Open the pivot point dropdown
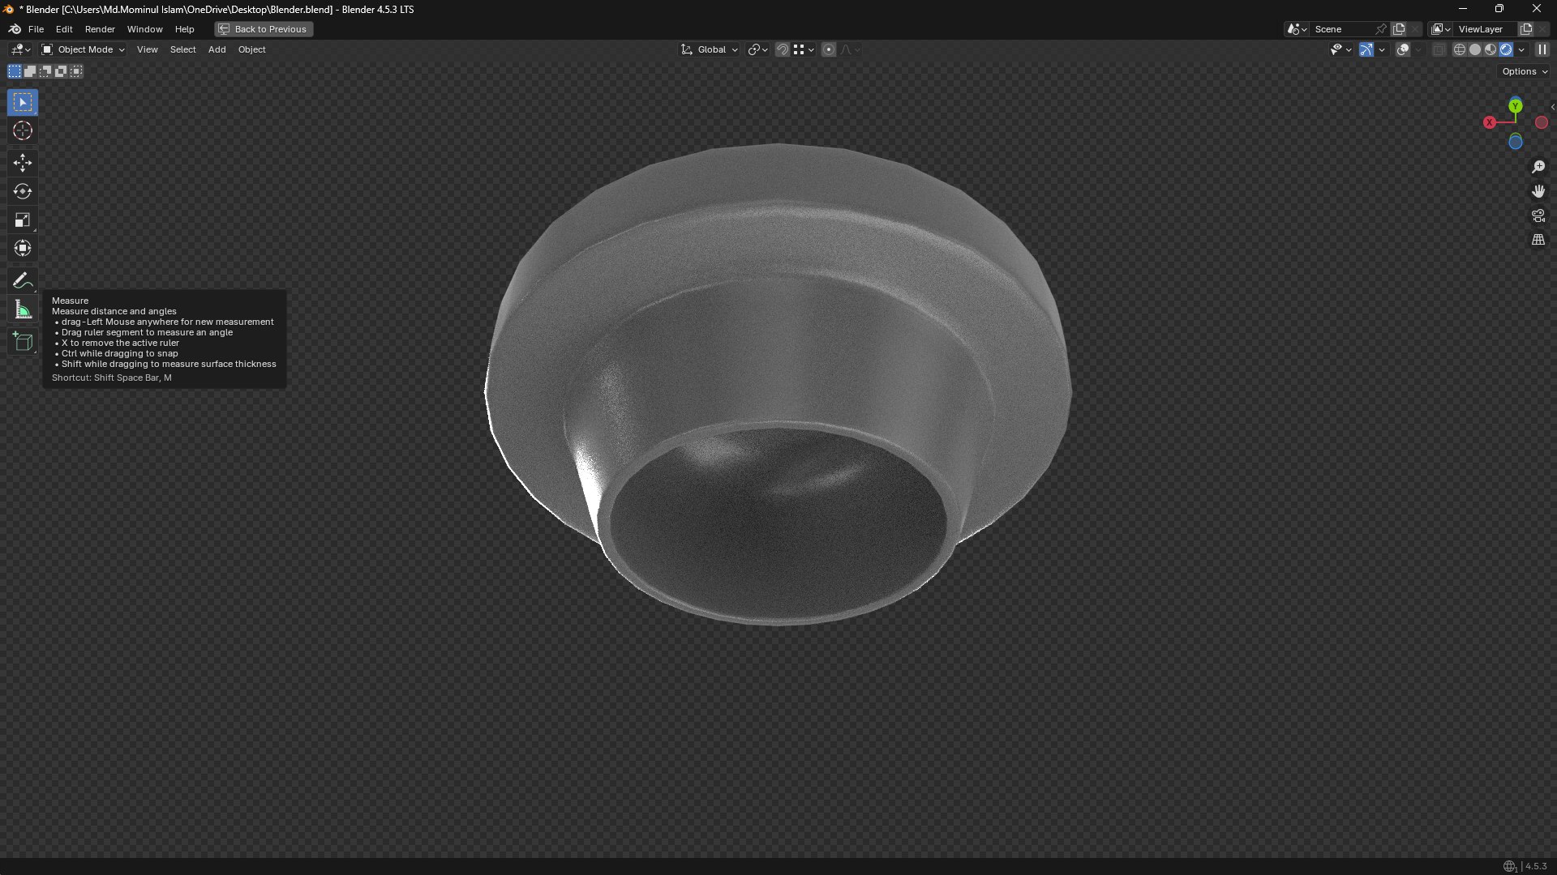Viewport: 1557px width, 875px height. click(757, 49)
